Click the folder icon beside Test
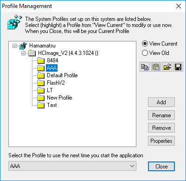 41,105
